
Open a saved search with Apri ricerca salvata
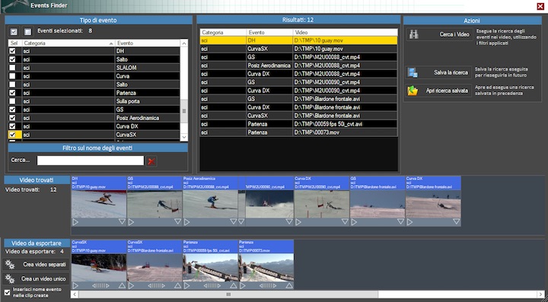point(438,91)
